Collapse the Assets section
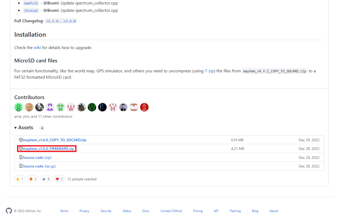 point(24,128)
